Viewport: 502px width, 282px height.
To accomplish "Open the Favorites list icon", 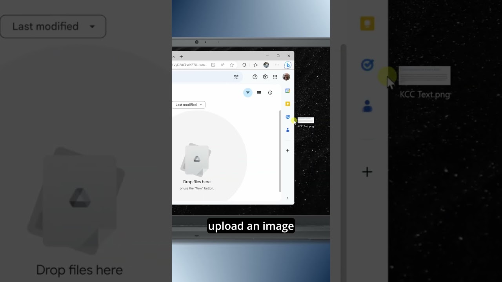I will [x=255, y=65].
